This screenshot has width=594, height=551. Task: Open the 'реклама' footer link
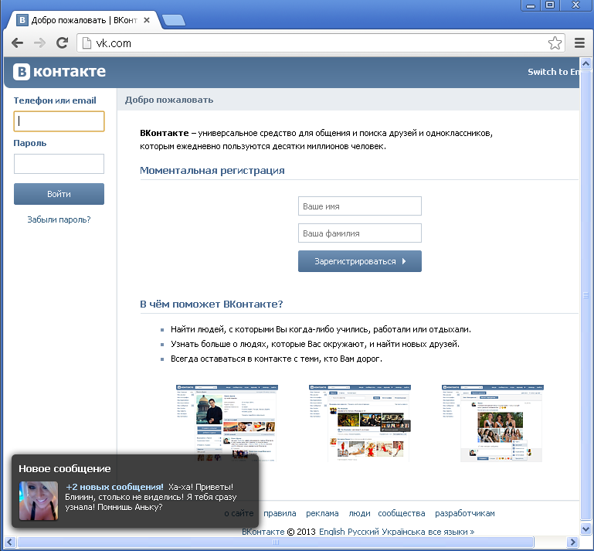[x=322, y=513]
